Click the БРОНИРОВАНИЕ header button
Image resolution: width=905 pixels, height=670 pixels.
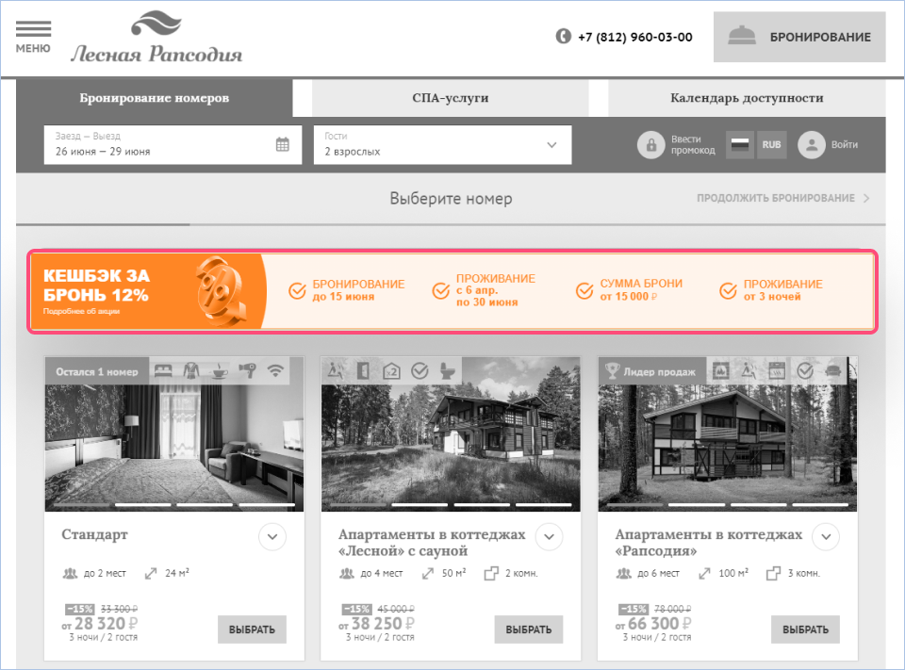799,37
